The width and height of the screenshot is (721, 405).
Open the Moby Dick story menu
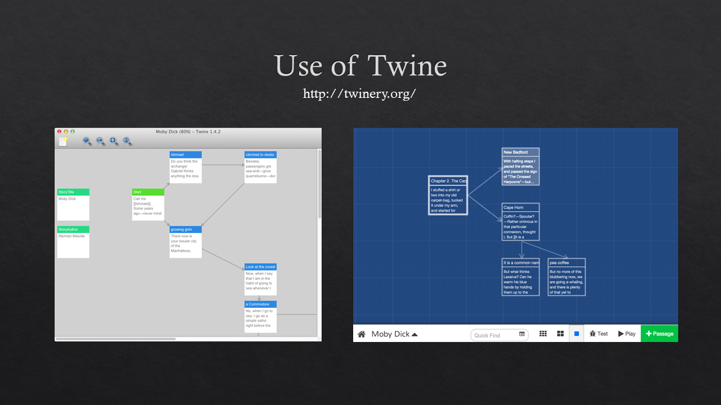click(x=394, y=334)
